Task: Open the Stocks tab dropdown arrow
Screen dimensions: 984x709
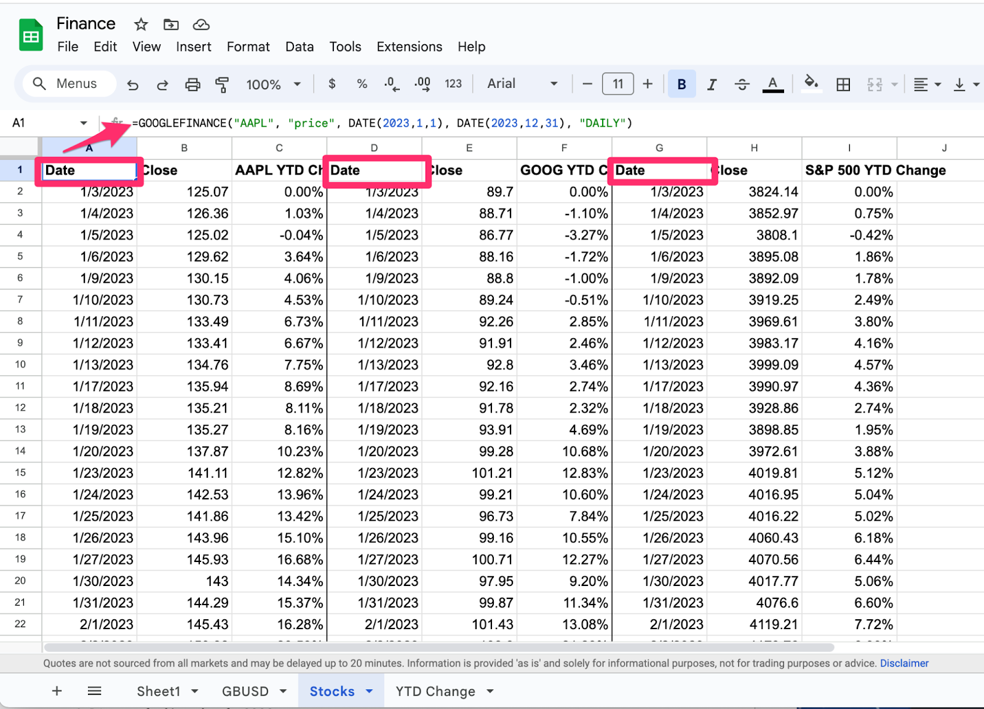Action: pyautogui.click(x=370, y=691)
